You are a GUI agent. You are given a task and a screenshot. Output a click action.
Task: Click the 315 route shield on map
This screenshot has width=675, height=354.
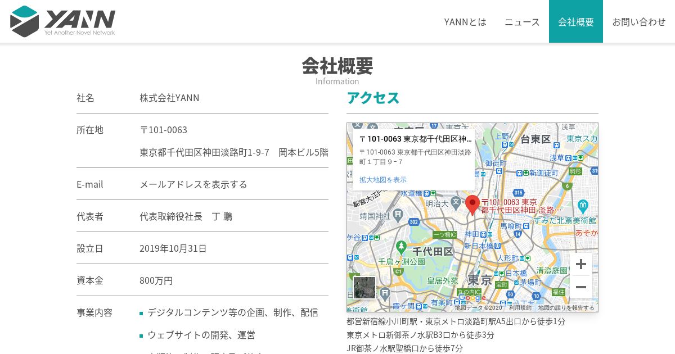517,193
